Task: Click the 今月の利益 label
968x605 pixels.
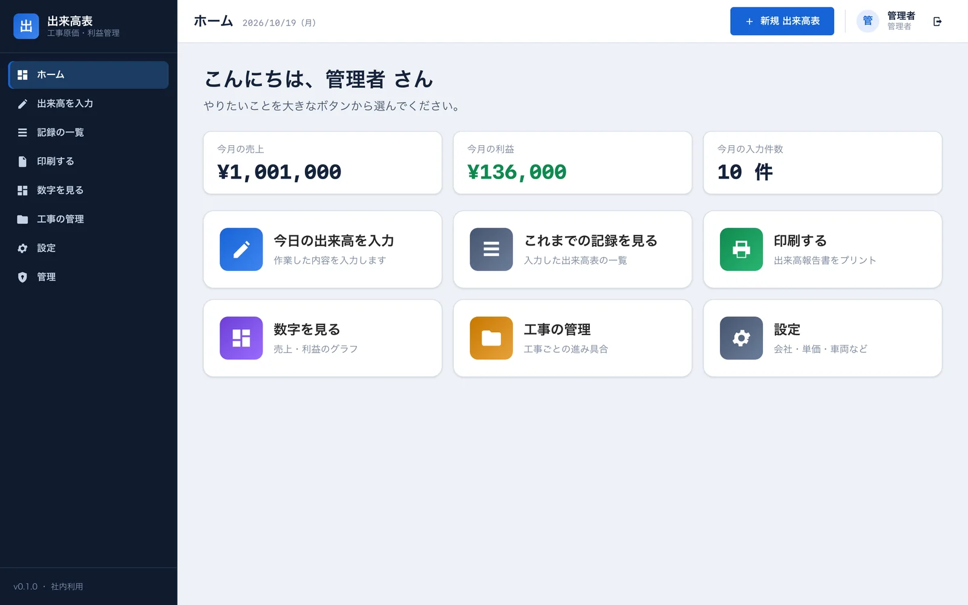Action: point(491,149)
